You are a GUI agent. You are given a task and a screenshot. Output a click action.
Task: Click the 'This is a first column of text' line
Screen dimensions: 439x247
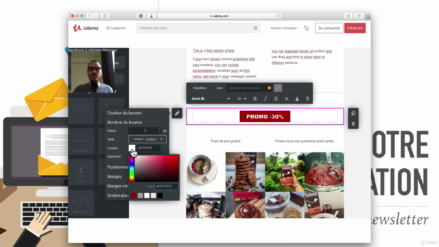[x=213, y=51]
